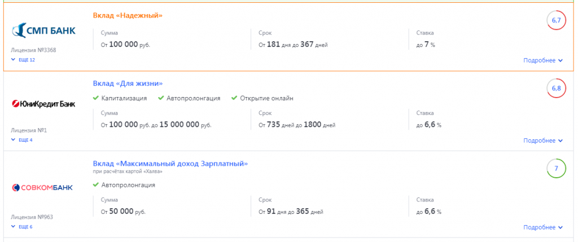
Task: Expand ЕЩЕ 6 offers under Совкомбанк
Action: (x=22, y=227)
